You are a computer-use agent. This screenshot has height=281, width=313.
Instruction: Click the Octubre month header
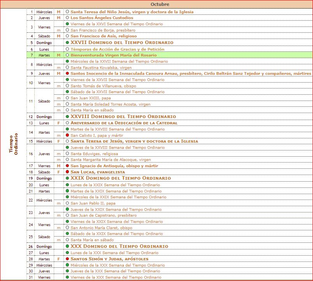(160, 4)
